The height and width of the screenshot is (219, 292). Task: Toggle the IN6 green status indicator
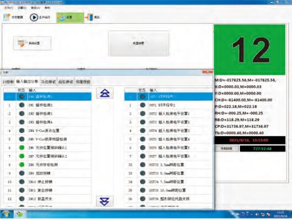coord(22,147)
